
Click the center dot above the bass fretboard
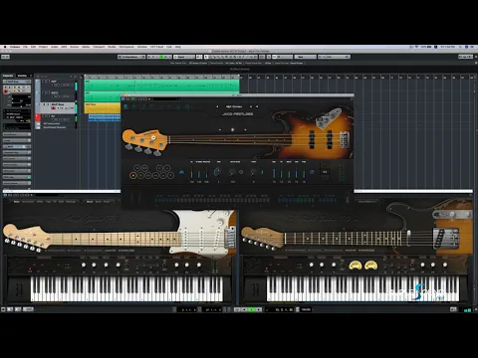232,130
